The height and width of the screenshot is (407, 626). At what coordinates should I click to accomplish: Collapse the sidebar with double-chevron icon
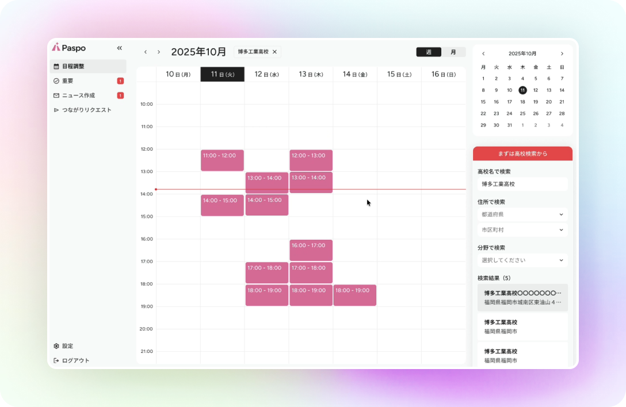(x=119, y=48)
